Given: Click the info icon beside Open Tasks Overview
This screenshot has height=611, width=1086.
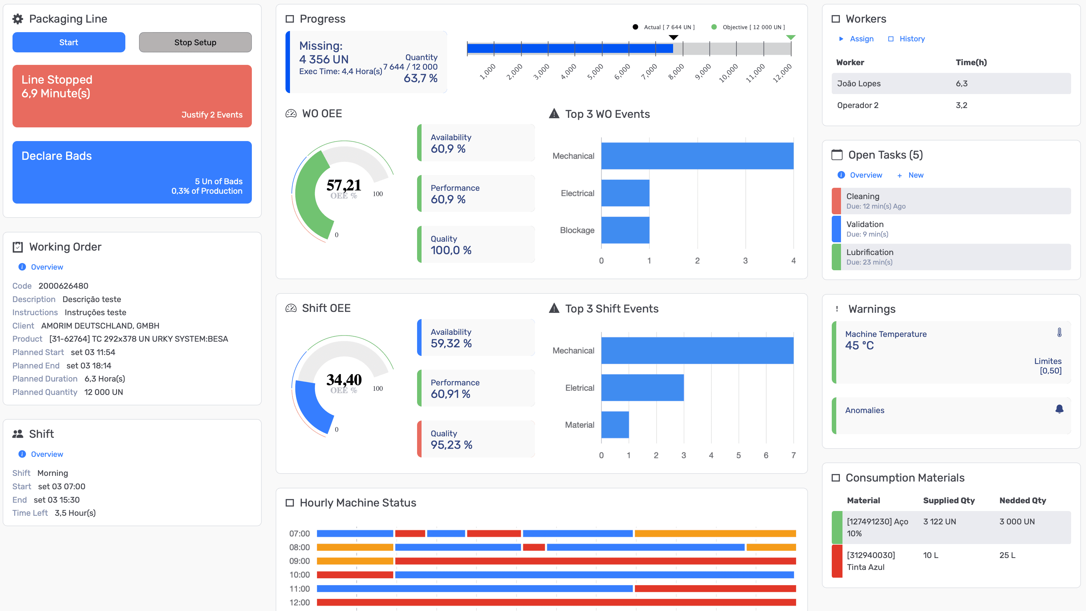Looking at the screenshot, I should point(841,175).
